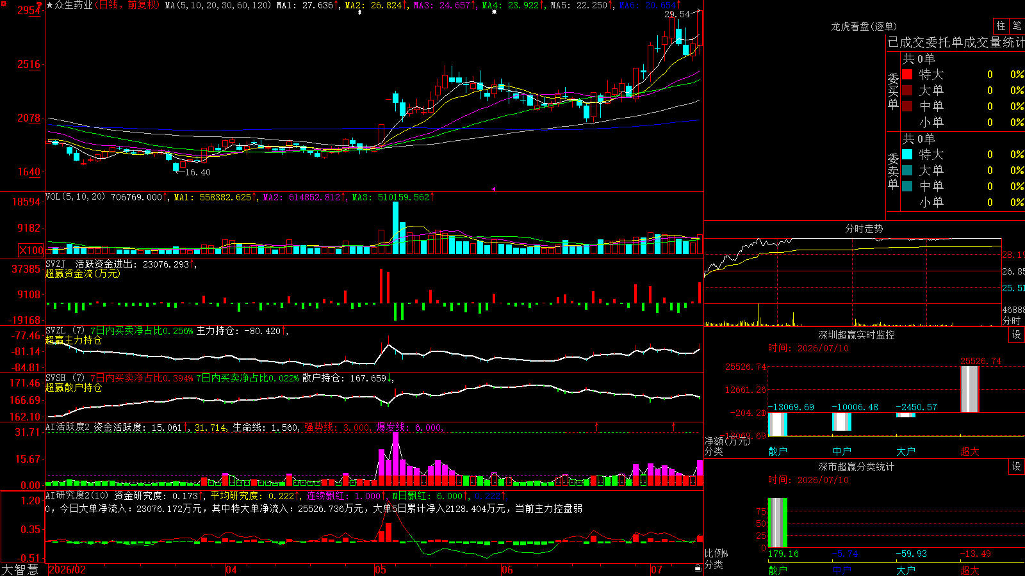This screenshot has width=1025, height=576.
Task: Jump to month 06 on the timeline
Action: click(x=507, y=570)
